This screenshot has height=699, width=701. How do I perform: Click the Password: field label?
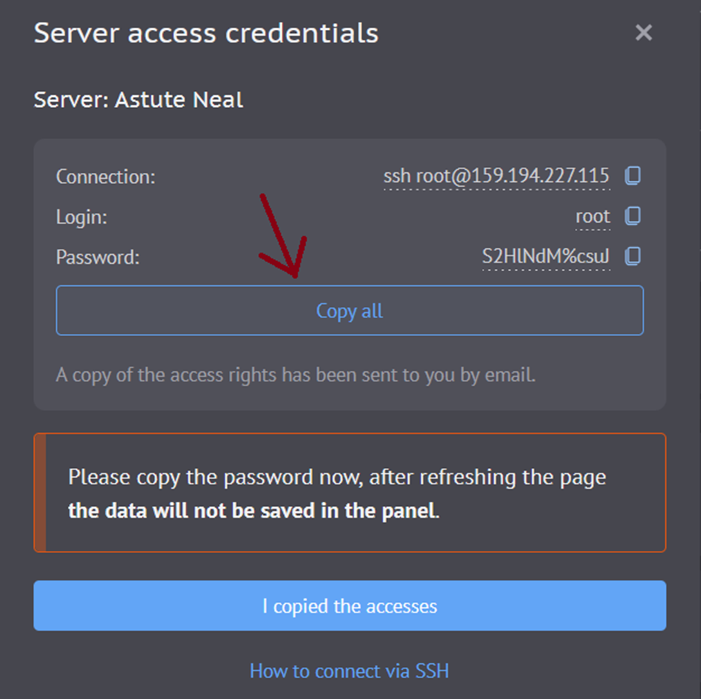click(98, 257)
